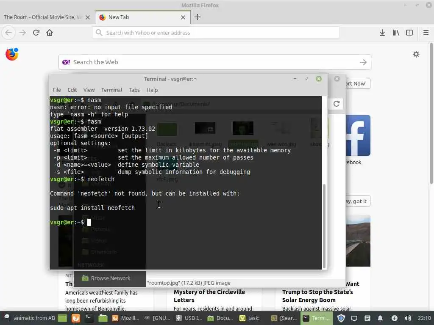This screenshot has height=325, width=434.
Task: Click the roomtop.jpg status bar text
Action: click(189, 283)
